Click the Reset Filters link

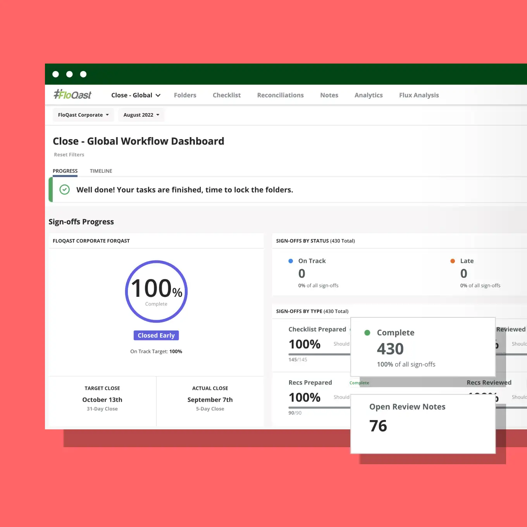tap(69, 155)
